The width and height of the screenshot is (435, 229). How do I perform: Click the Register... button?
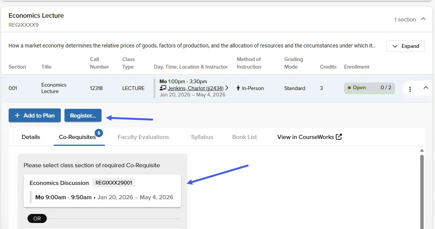click(83, 115)
